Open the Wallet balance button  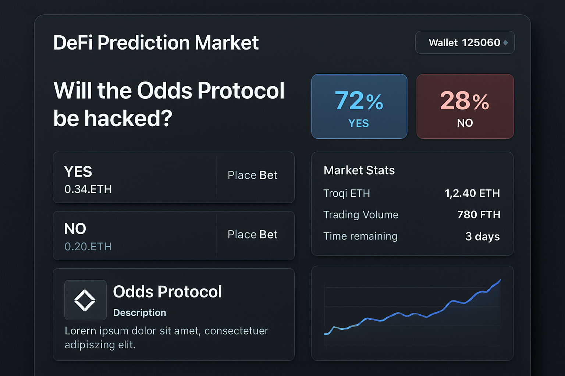coord(465,42)
